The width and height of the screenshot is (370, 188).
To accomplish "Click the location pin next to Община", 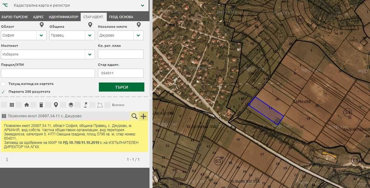I will pyautogui.click(x=90, y=25).
